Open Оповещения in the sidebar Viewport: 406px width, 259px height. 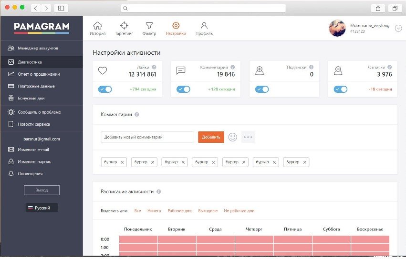tap(42, 174)
